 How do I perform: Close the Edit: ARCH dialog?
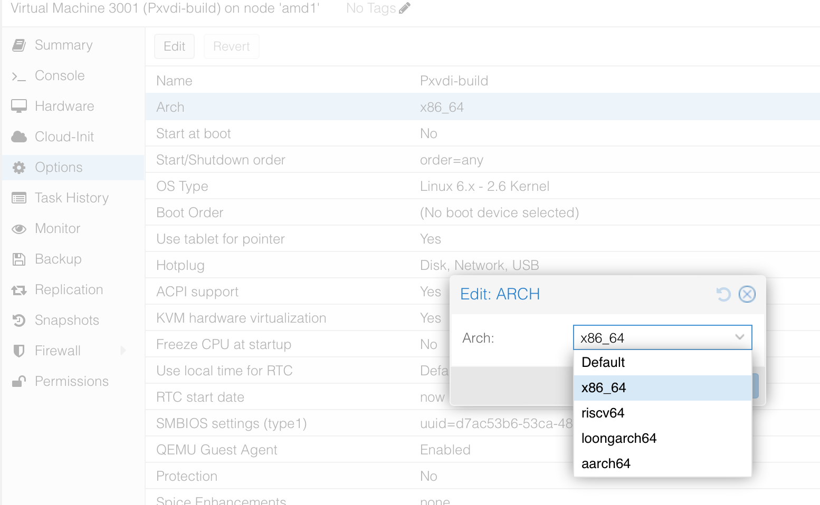(747, 294)
